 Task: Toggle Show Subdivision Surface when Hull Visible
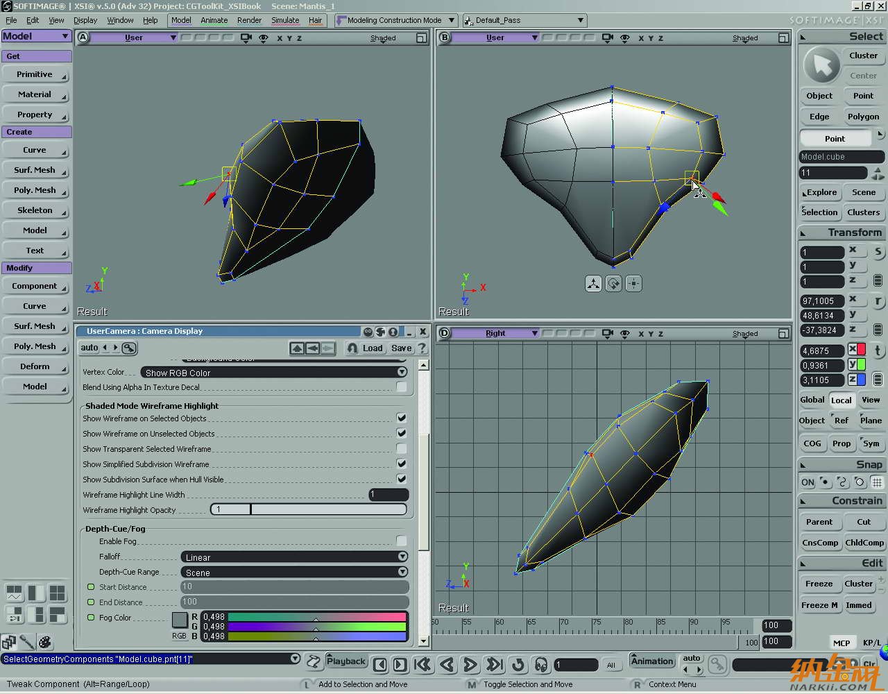[401, 479]
